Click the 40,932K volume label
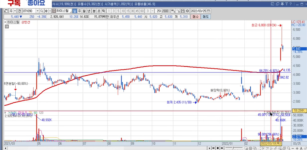Image resolution: width=307 pixels, height=150 pixels. coord(47,120)
